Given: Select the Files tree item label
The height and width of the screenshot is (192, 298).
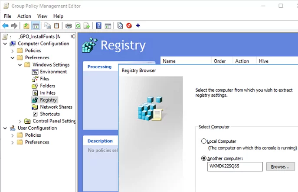Looking at the screenshot, I should click(x=45, y=79).
